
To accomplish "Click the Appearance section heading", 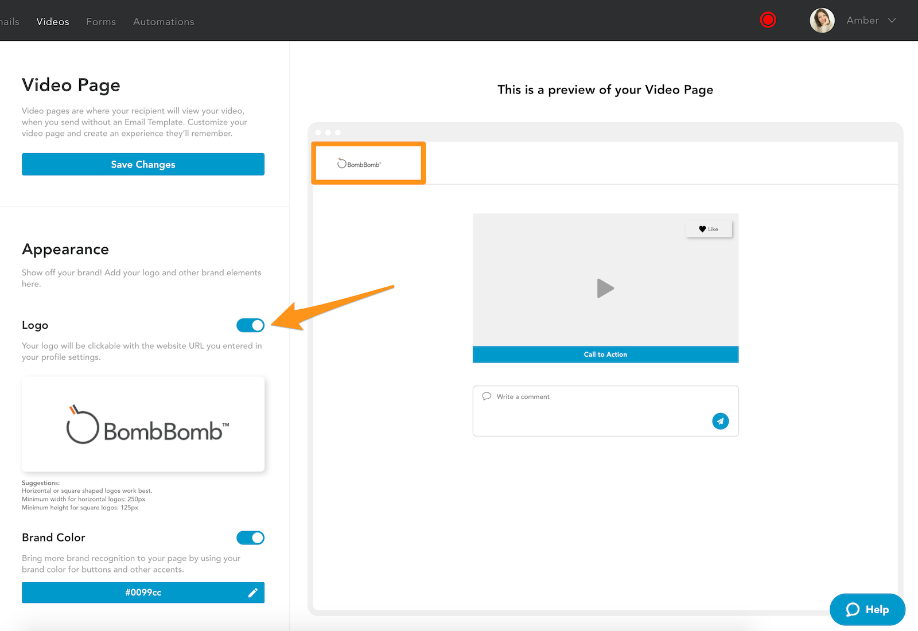I will (65, 250).
